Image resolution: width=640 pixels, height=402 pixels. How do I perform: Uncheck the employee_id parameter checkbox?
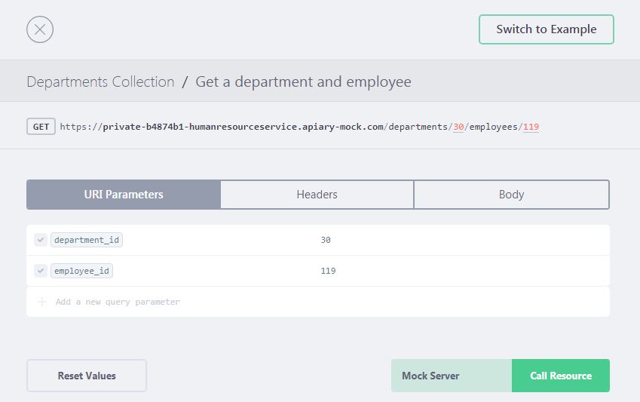coord(41,271)
